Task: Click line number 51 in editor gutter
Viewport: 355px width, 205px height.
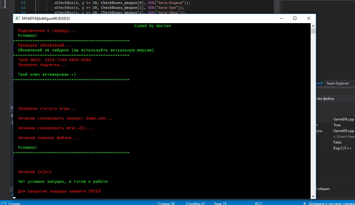Action: point(23,3)
